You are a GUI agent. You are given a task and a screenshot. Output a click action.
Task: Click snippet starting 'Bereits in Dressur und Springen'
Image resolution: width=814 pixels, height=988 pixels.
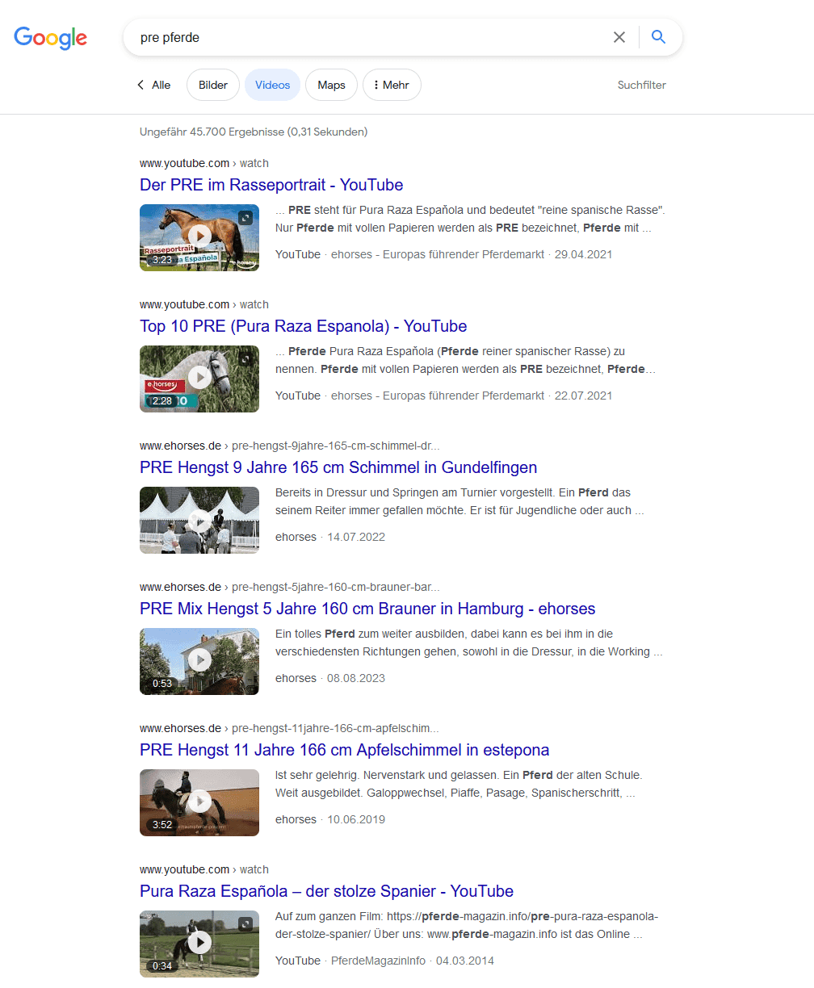(459, 501)
